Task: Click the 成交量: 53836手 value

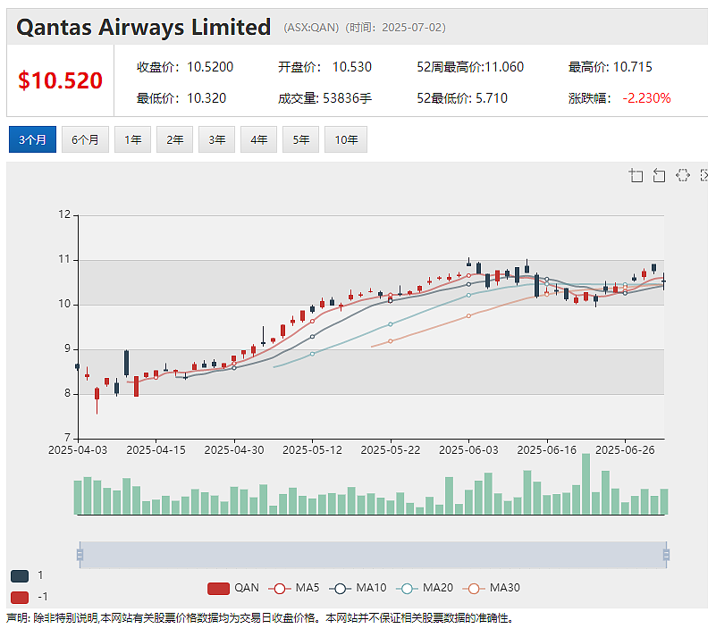Action: point(324,98)
